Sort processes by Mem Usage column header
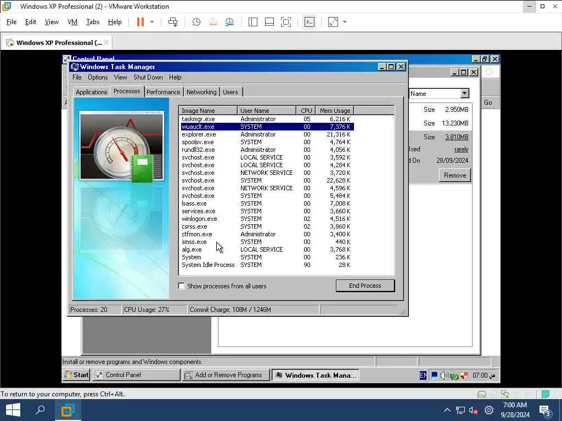562x421 pixels. point(335,111)
